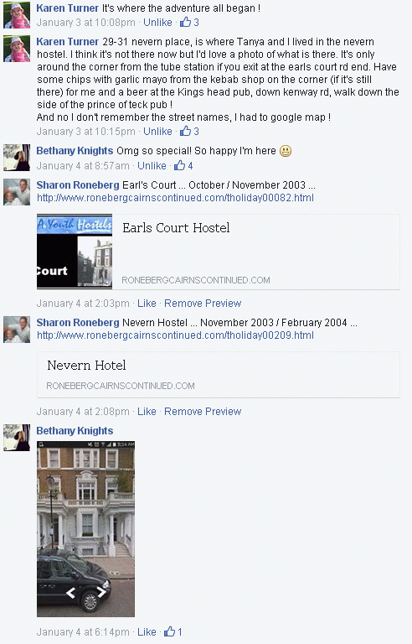
Task: Click thumbs-up icon on Karen's first comment
Action: tap(185, 22)
